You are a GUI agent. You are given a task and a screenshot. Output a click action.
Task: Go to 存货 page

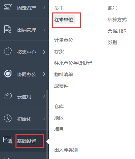tap(59, 52)
